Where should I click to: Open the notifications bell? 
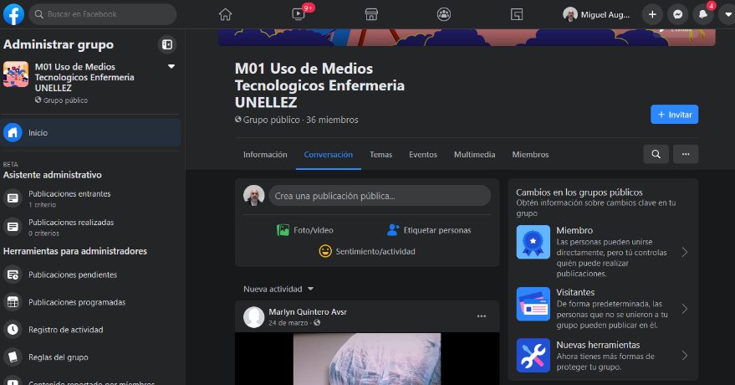point(702,14)
